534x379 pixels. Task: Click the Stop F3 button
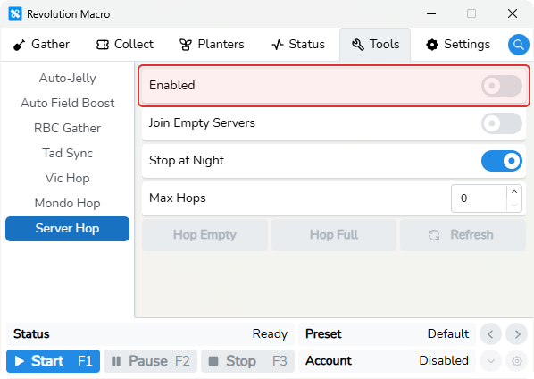point(247,361)
